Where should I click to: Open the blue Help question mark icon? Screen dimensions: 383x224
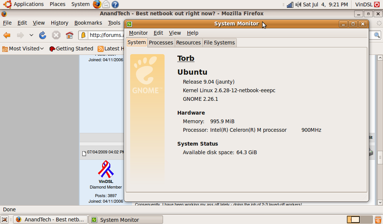click(115, 4)
